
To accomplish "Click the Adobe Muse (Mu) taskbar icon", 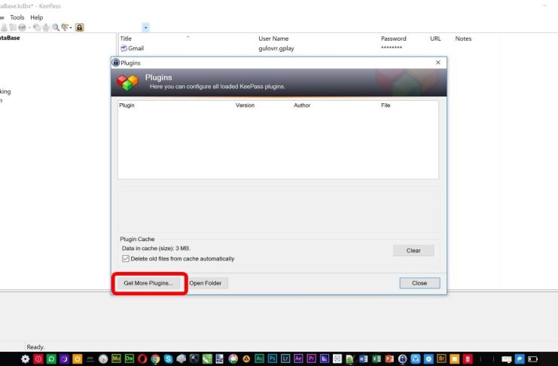I will point(117,358).
